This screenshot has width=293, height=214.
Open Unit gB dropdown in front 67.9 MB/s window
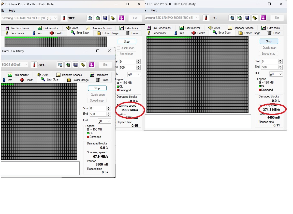[104, 121]
